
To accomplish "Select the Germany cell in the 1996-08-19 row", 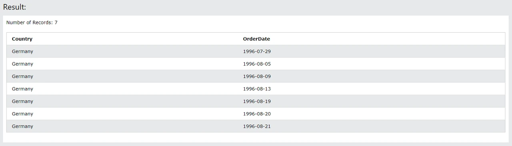I will pos(22,101).
